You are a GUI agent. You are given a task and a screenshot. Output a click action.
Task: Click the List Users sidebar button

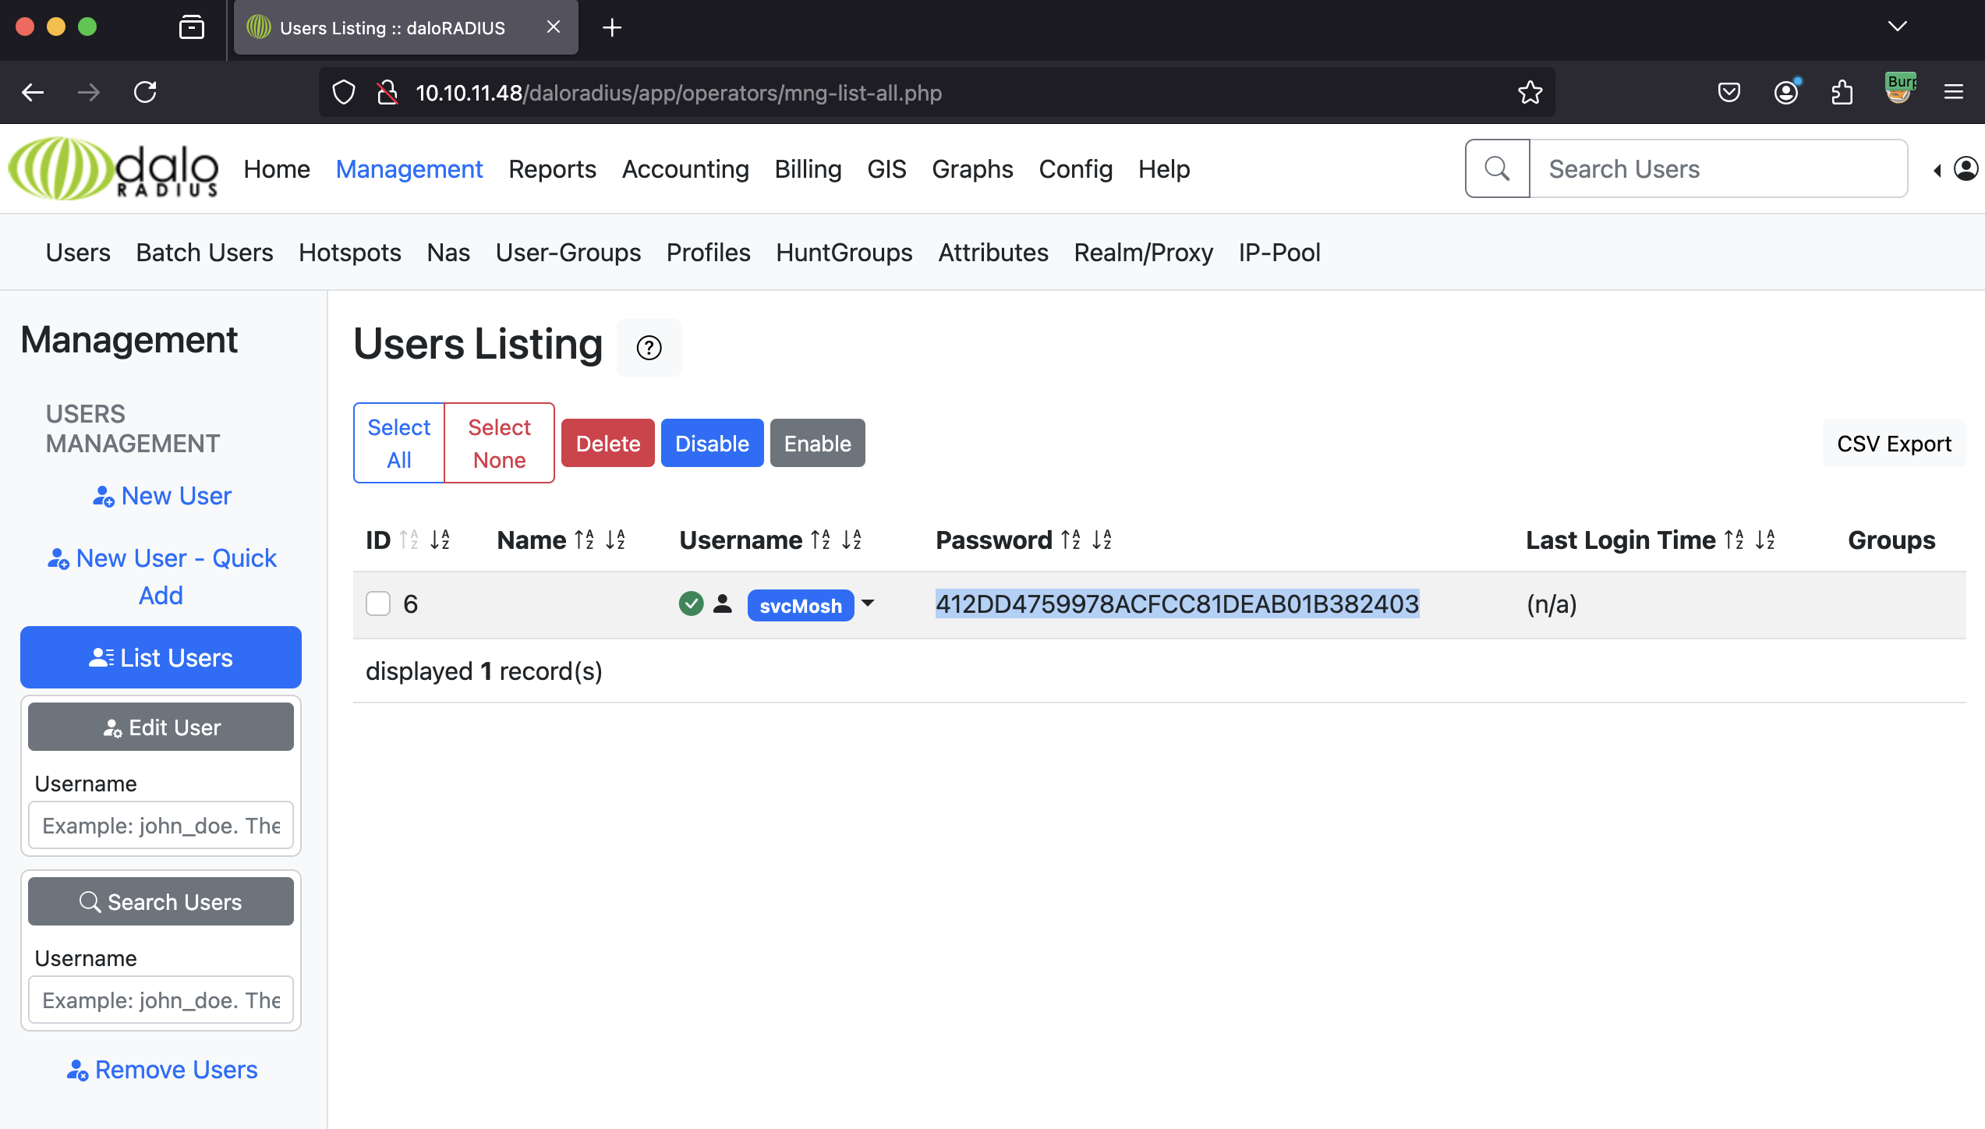tap(161, 657)
